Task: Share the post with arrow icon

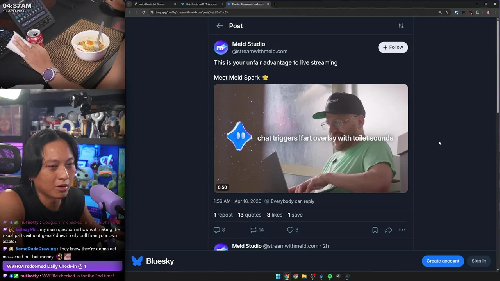Action: pos(389,230)
